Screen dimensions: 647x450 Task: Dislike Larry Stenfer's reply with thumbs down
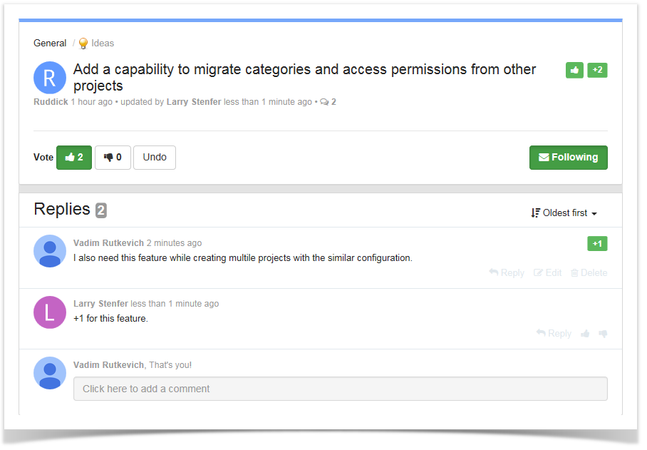pos(603,334)
